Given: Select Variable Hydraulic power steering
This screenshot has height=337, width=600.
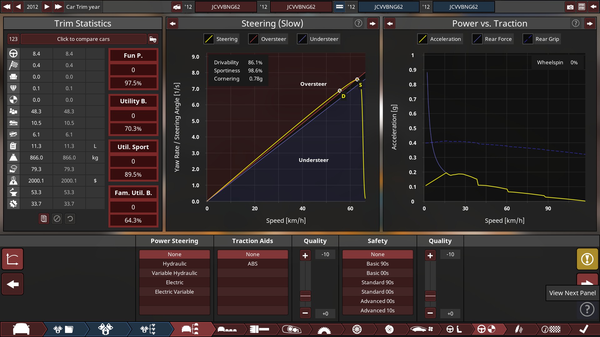Looking at the screenshot, I should tap(174, 273).
